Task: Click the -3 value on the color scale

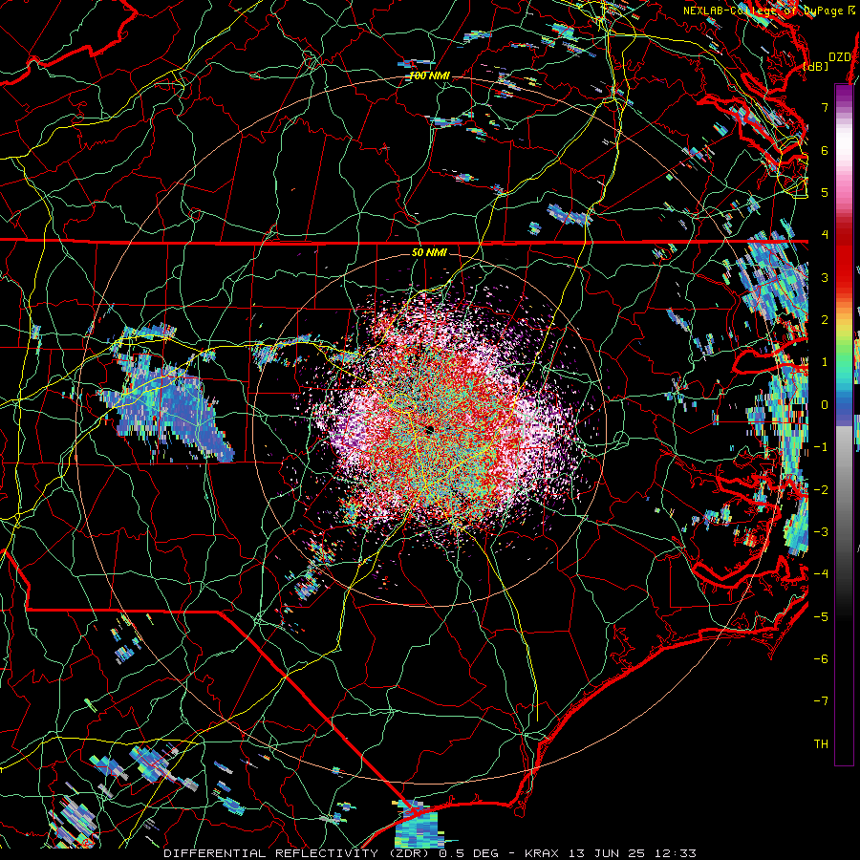Action: tap(821, 532)
